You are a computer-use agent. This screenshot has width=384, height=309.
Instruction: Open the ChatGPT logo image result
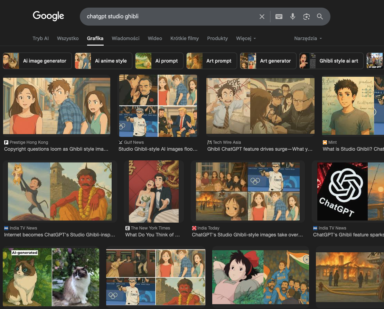point(350,191)
